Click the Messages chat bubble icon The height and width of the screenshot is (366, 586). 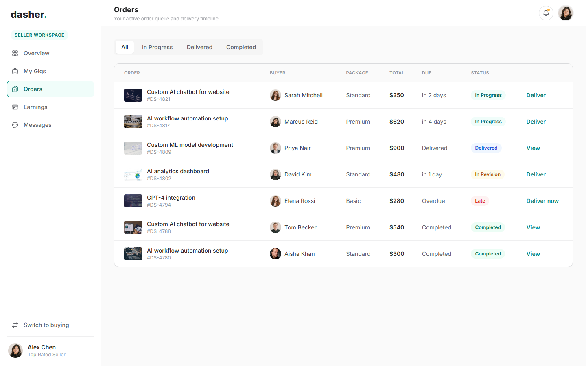coord(15,125)
